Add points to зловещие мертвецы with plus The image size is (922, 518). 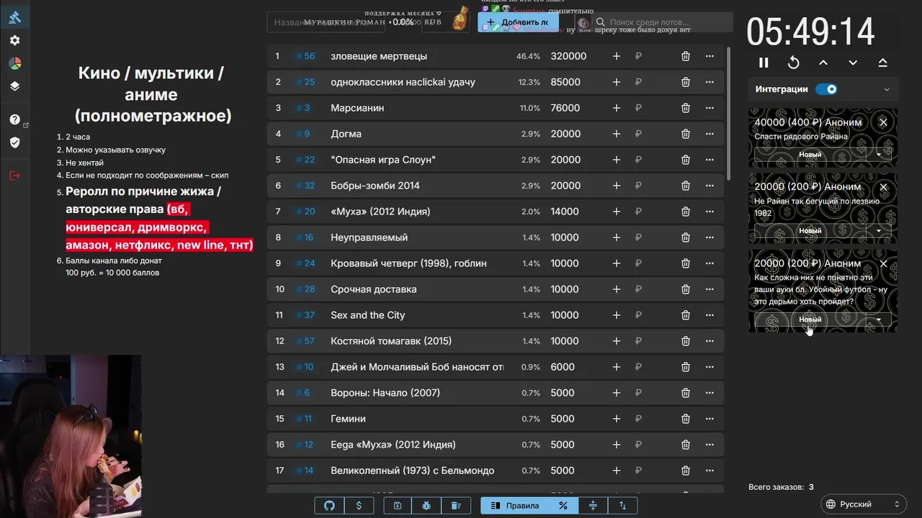[x=616, y=56]
